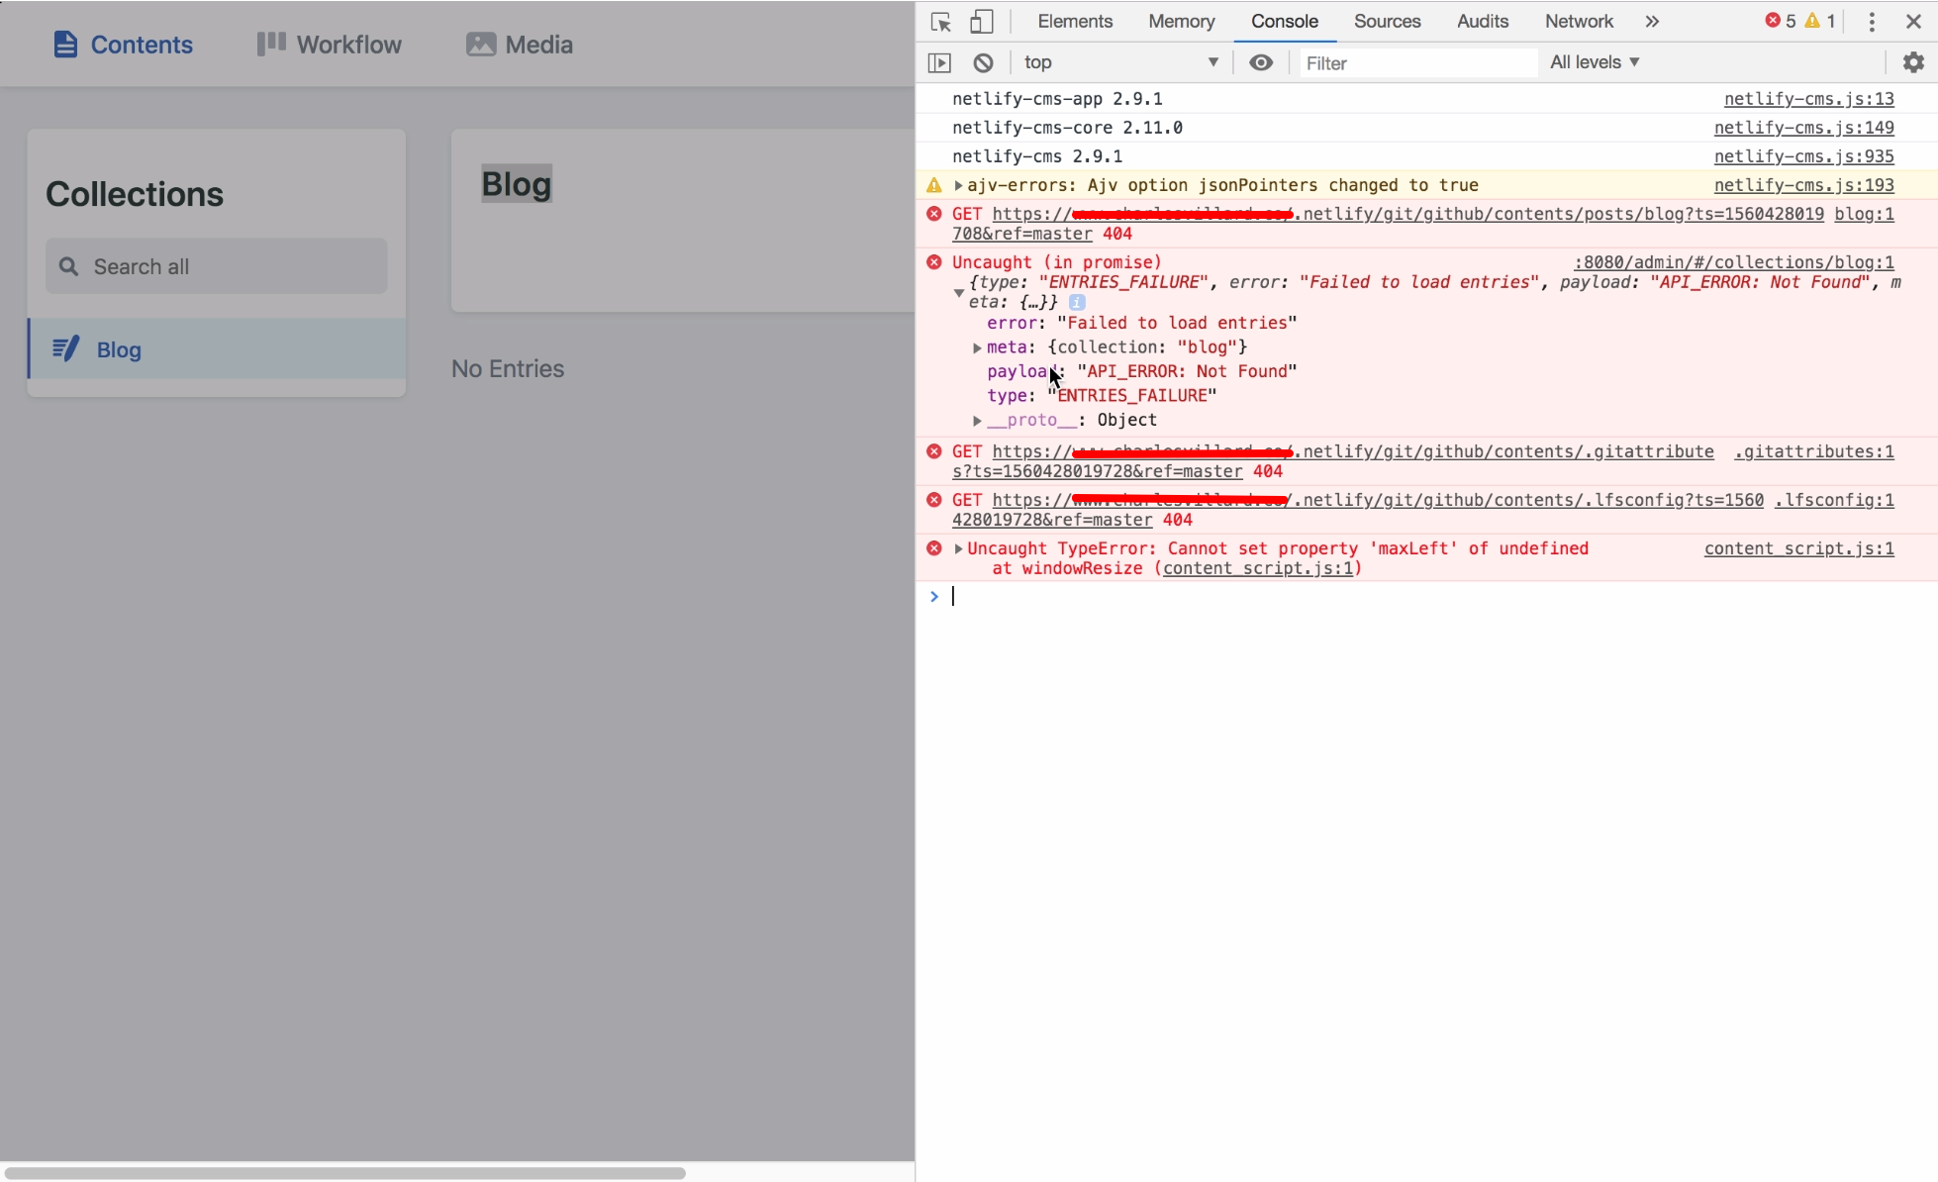Open the Sources panel tab

click(x=1387, y=22)
